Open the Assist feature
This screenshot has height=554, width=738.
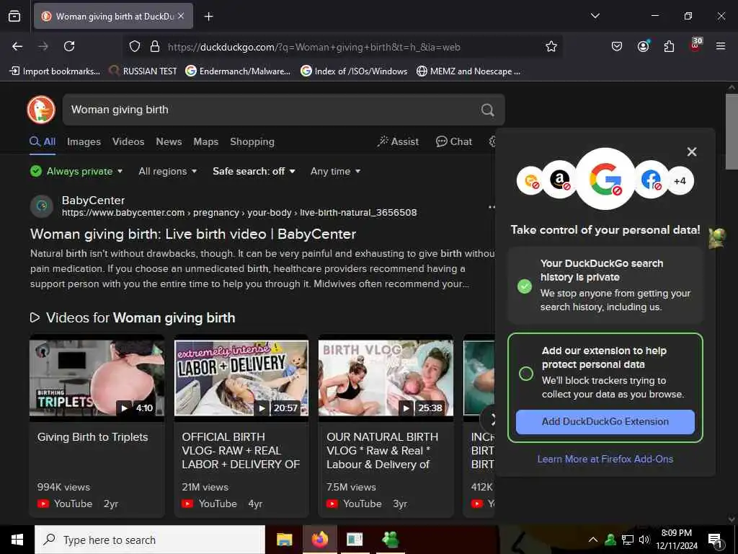(398, 141)
